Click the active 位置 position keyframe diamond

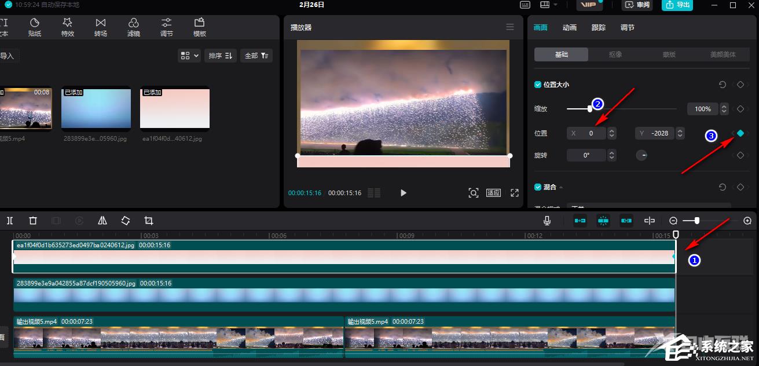click(x=740, y=133)
